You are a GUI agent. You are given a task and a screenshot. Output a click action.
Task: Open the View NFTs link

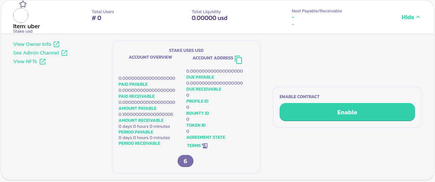[25, 62]
